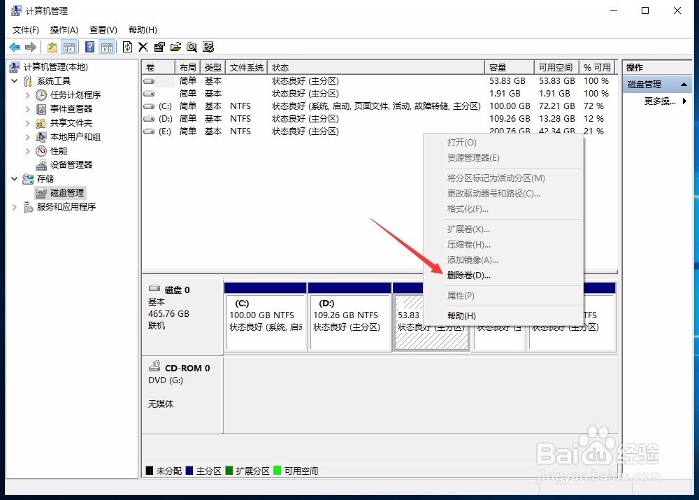Select the delete (X) icon in toolbar
Screen dimensions: 699x500
coord(143,47)
